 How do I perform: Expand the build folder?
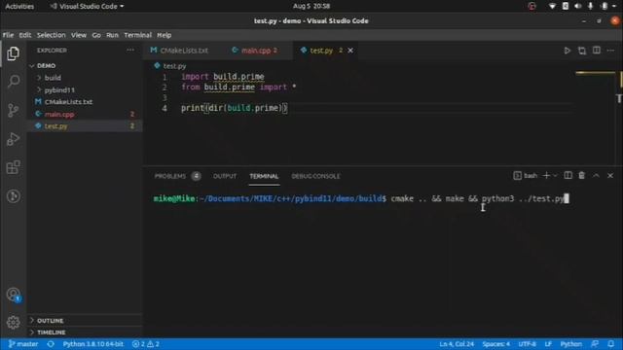(x=53, y=78)
